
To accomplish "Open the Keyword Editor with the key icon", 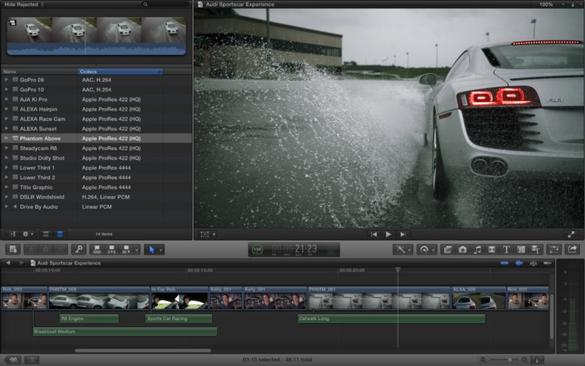I will (79, 250).
